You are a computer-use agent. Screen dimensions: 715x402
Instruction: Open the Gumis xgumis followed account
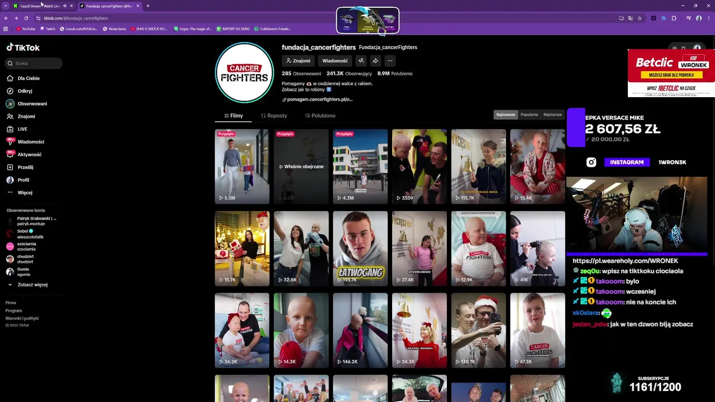(x=18, y=272)
